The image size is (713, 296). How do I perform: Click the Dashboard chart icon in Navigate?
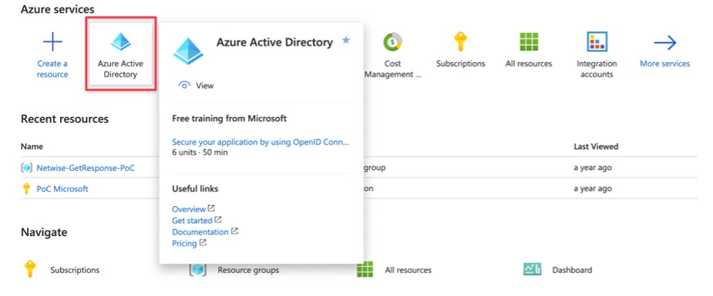coord(533,269)
